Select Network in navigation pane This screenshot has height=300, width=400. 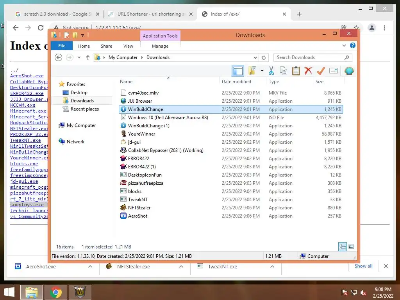75,141
